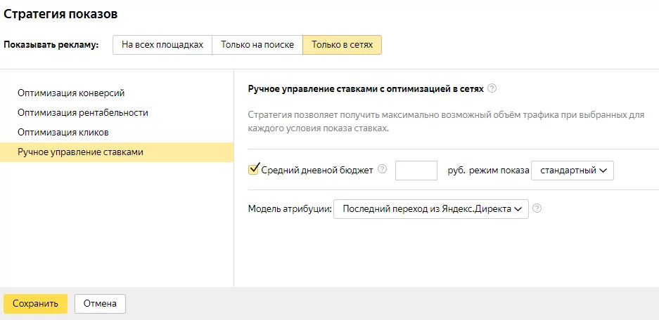This screenshot has height=320, width=659.
Task: Select На всех площадках option
Action: click(x=162, y=45)
